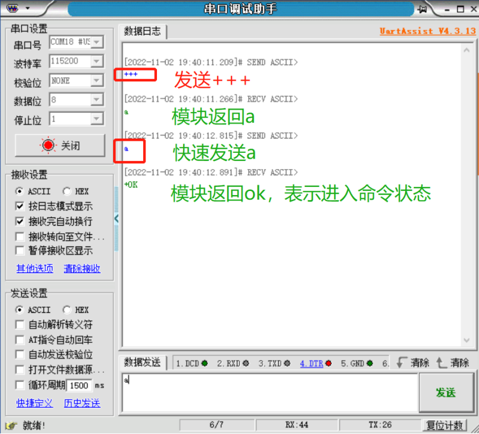This screenshot has width=479, height=434.
Task: Collapse the left panel with the splitter arrow
Action: [117, 219]
